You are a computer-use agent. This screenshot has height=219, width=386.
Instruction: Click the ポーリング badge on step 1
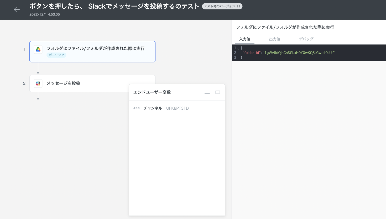click(x=56, y=55)
